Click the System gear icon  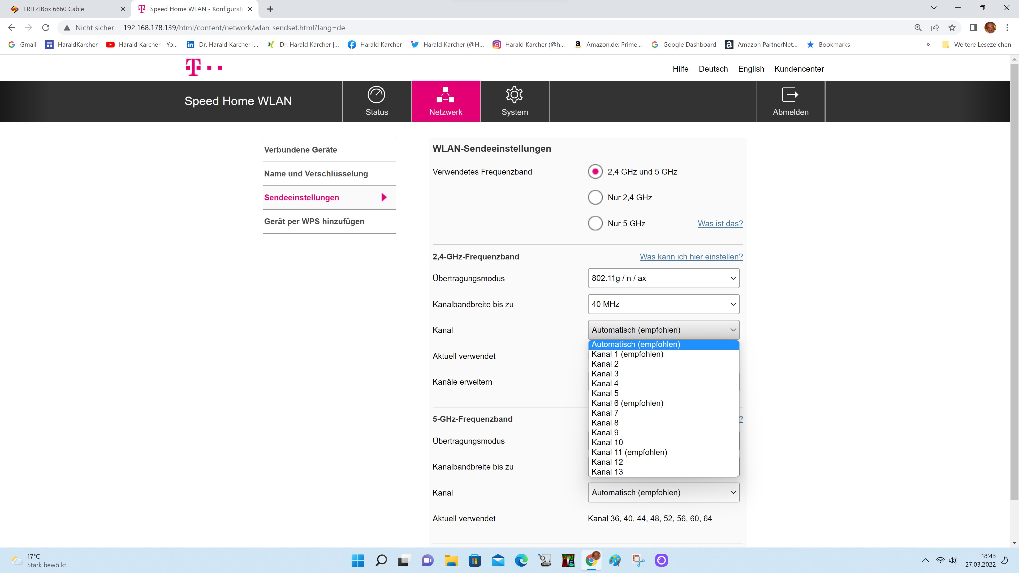pos(514,95)
